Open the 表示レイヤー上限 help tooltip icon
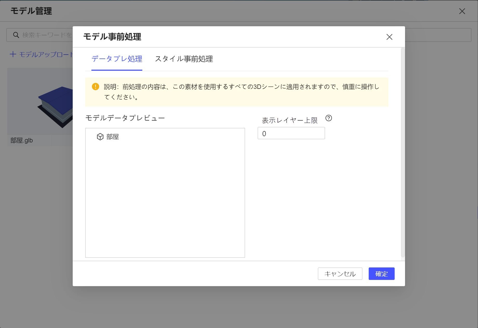 pyautogui.click(x=329, y=119)
